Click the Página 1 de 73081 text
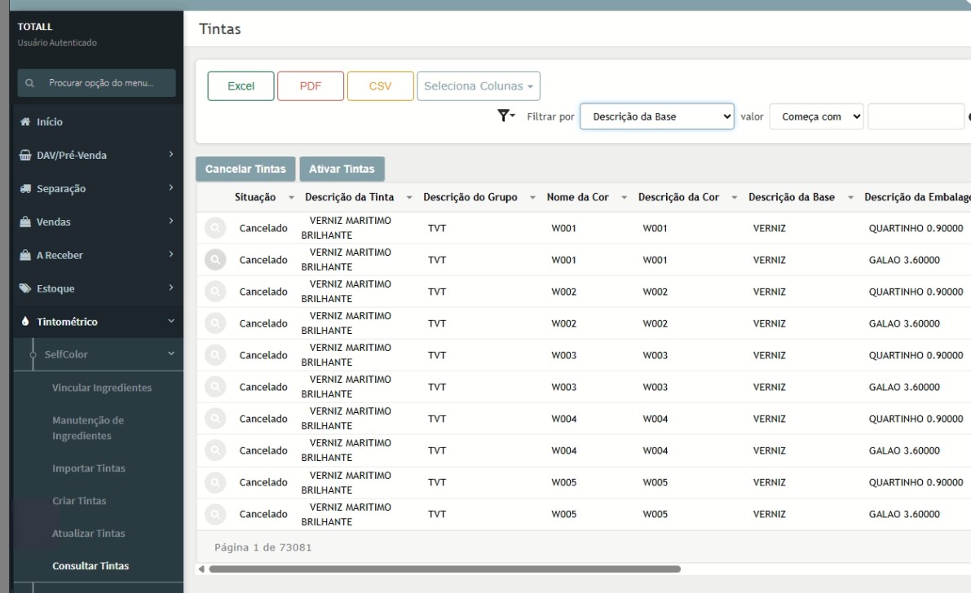Viewport: 971px width, 593px height. (263, 547)
